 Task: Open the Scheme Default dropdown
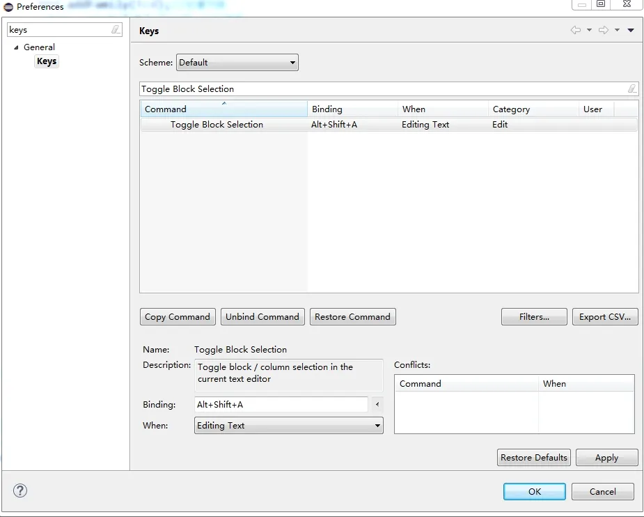237,63
